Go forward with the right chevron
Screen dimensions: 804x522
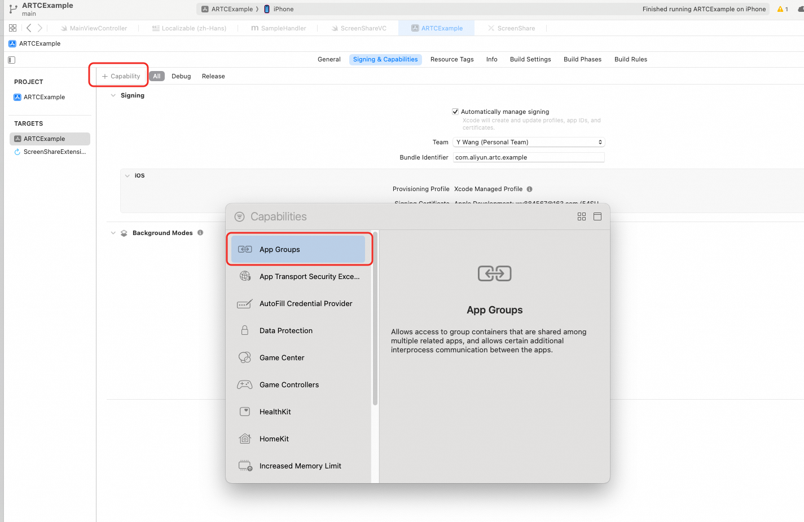(x=39, y=28)
